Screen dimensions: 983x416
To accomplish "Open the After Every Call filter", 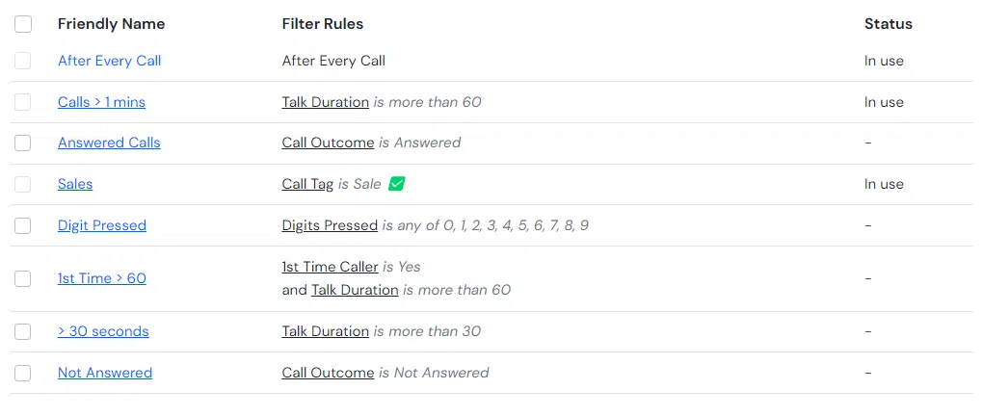I will coord(109,61).
